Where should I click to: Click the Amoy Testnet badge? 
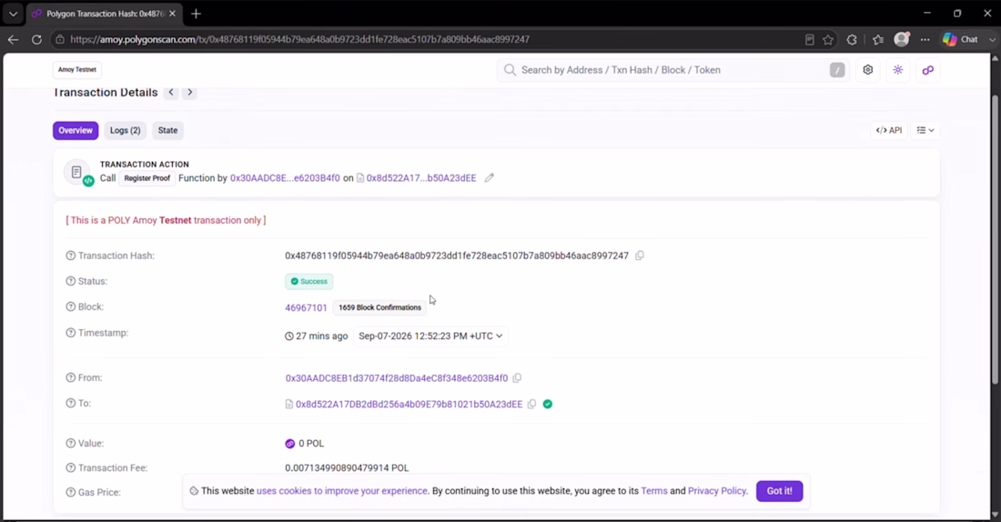pyautogui.click(x=77, y=69)
